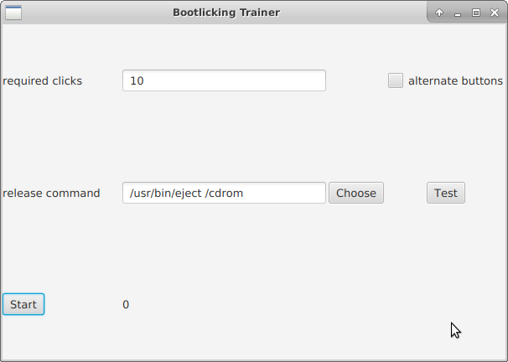The width and height of the screenshot is (508, 362).
Task: Open the window menu icon in title bar
Action: point(13,13)
